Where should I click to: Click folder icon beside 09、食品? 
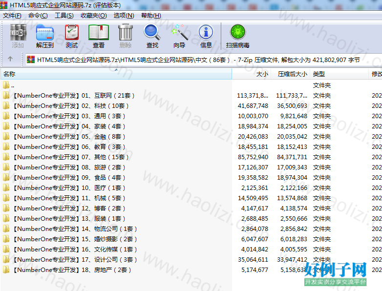click(6, 178)
